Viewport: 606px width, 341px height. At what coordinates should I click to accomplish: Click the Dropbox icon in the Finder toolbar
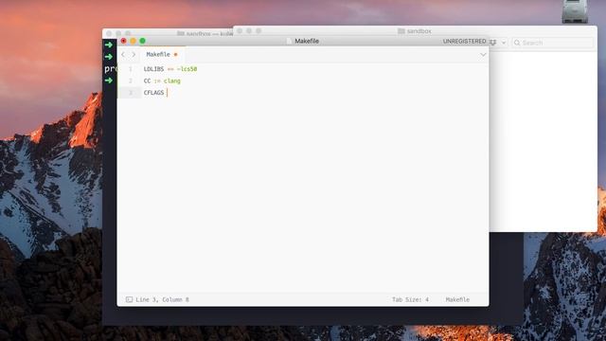click(493, 43)
